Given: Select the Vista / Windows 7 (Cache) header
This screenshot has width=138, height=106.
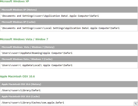Looking at the screenshot, I should (69, 59).
